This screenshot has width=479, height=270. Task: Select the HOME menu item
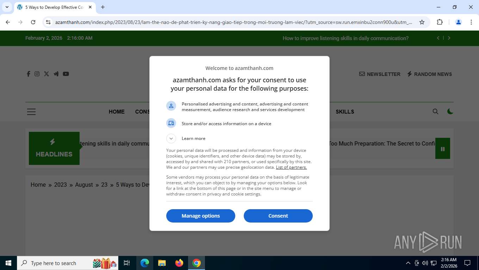pyautogui.click(x=117, y=112)
